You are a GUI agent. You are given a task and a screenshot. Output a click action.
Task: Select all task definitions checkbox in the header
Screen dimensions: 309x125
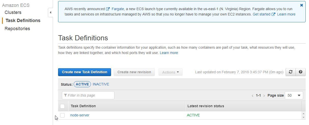[x=62, y=106]
